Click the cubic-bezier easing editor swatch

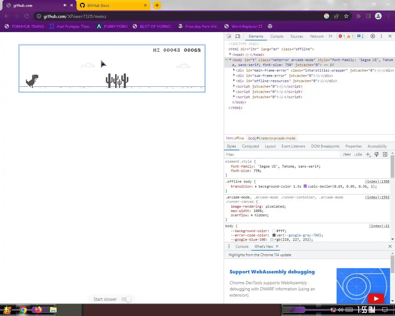tap(305, 186)
